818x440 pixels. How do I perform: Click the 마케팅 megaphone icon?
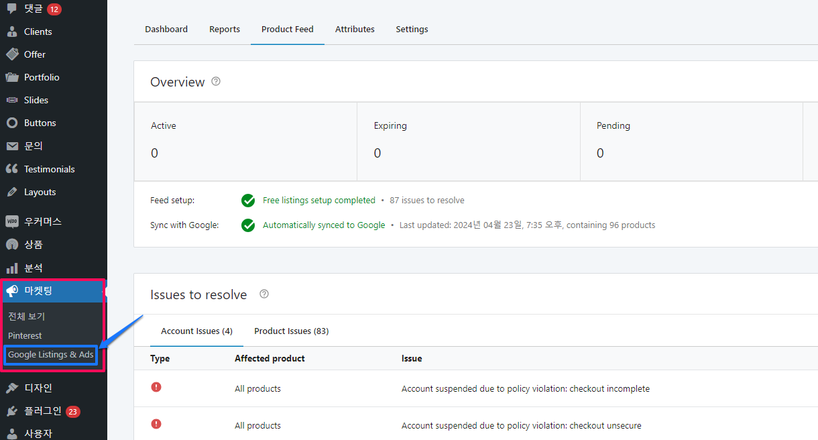[12, 291]
